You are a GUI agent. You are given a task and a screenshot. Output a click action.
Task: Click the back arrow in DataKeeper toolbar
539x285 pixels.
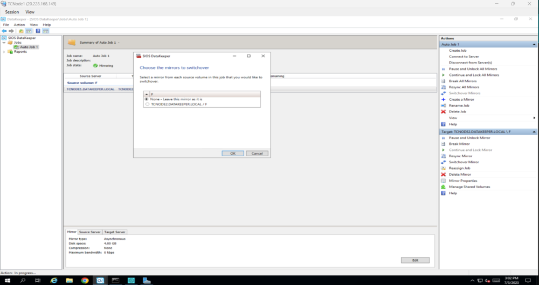4,31
